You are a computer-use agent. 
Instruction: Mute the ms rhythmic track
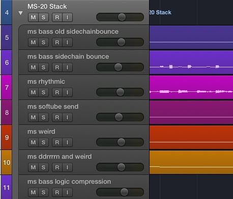[x=33, y=92]
